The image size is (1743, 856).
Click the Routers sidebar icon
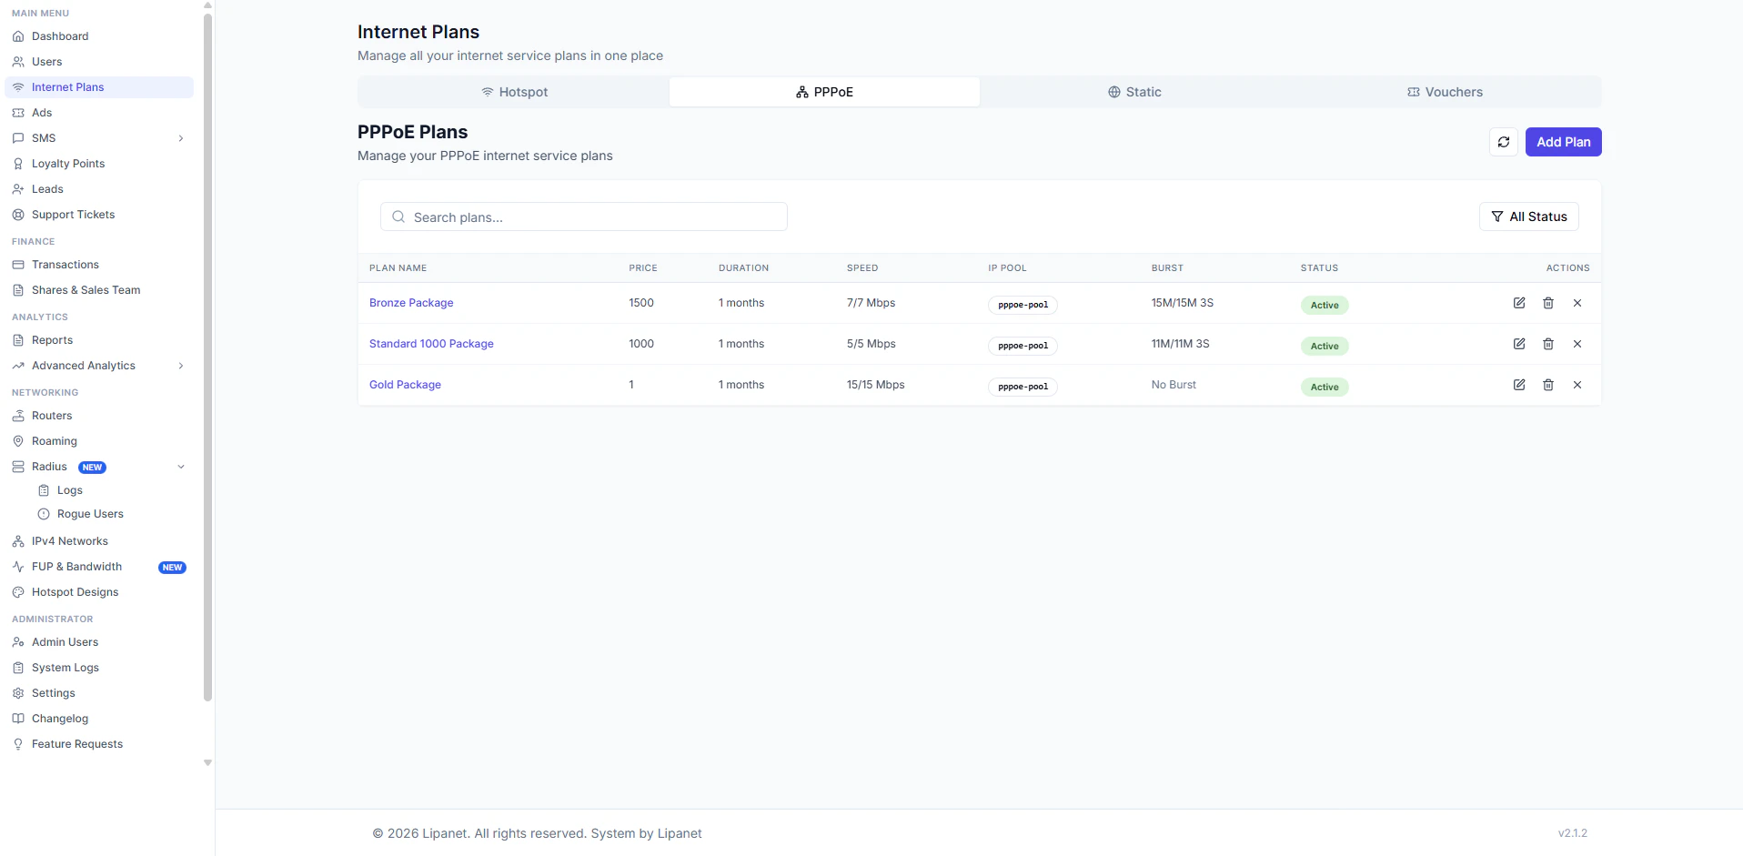[x=18, y=416]
